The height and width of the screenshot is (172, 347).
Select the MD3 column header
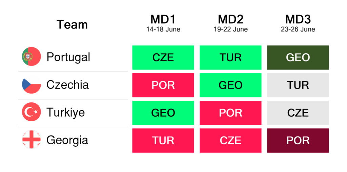(x=298, y=19)
